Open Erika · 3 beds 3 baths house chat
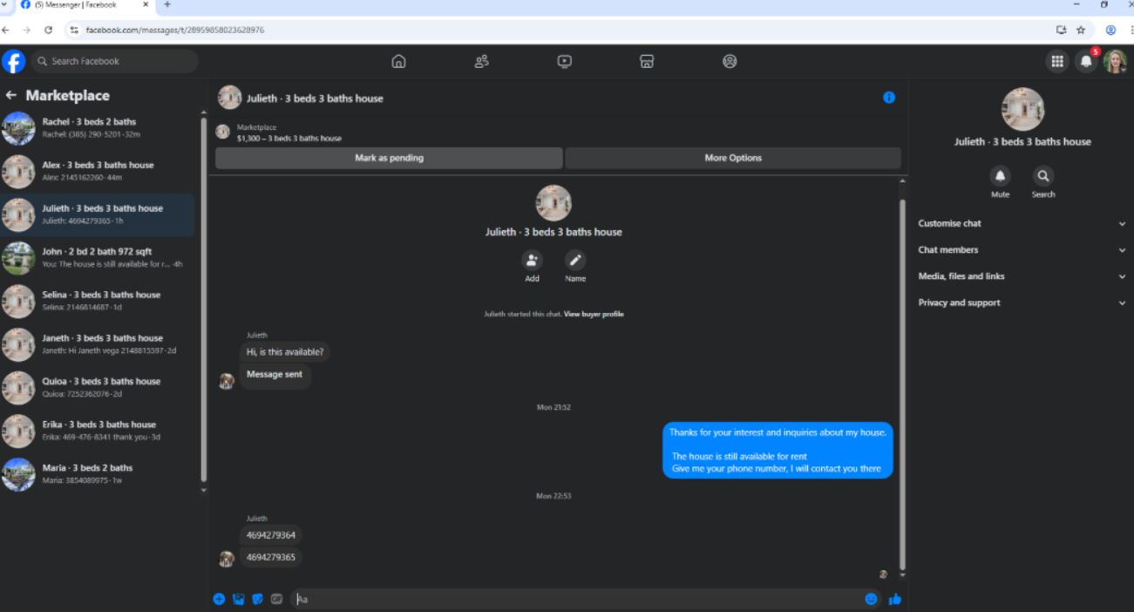This screenshot has height=612, width=1134. coord(98,431)
